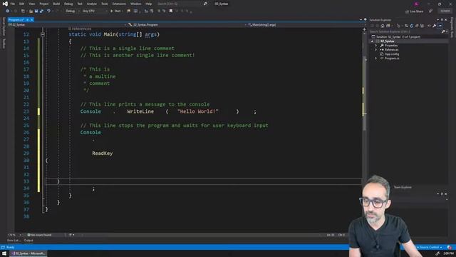This screenshot has height=257, width=456.
Task: Click the taskbar clock
Action: pos(449,253)
